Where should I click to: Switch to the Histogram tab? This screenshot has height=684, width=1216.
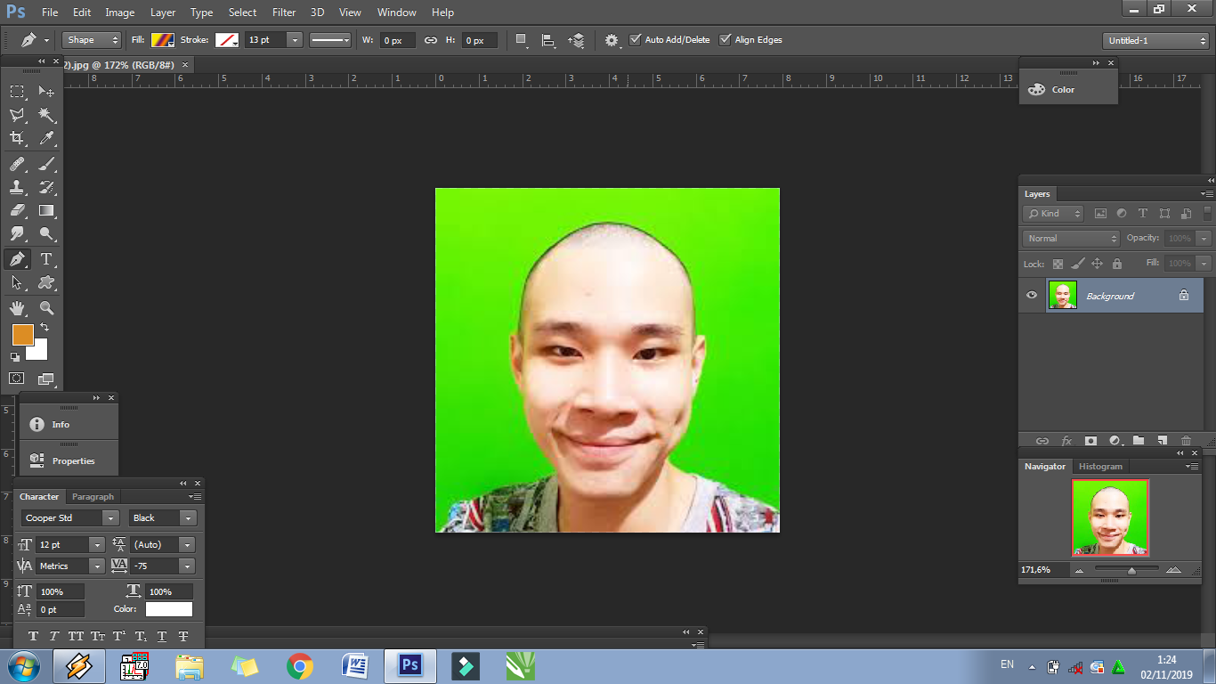pyautogui.click(x=1101, y=467)
